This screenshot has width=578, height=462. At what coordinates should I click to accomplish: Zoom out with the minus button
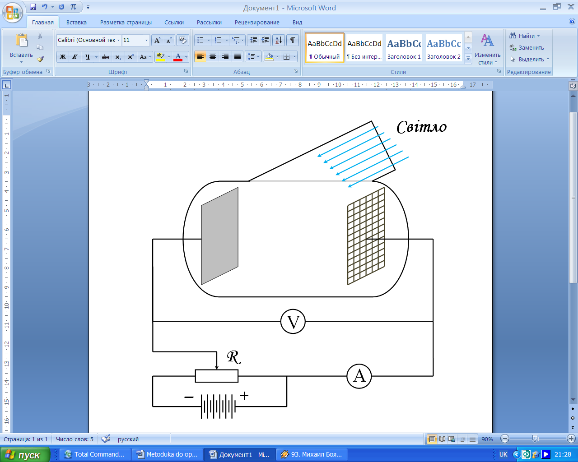point(505,439)
